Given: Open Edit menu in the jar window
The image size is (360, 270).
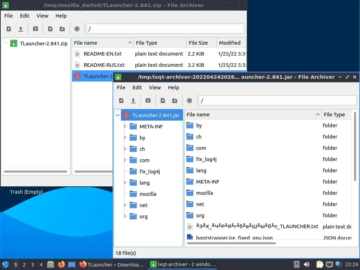Looking at the screenshot, I should (x=137, y=88).
